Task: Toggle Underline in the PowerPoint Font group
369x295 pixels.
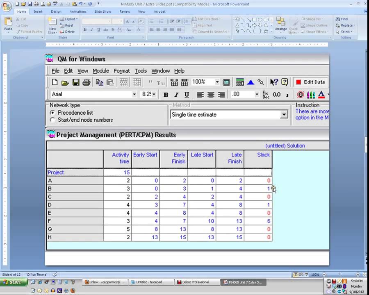Action: pyautogui.click(x=98, y=29)
